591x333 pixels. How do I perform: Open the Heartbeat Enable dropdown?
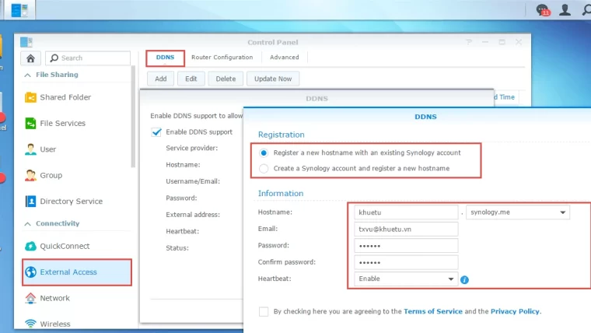406,279
